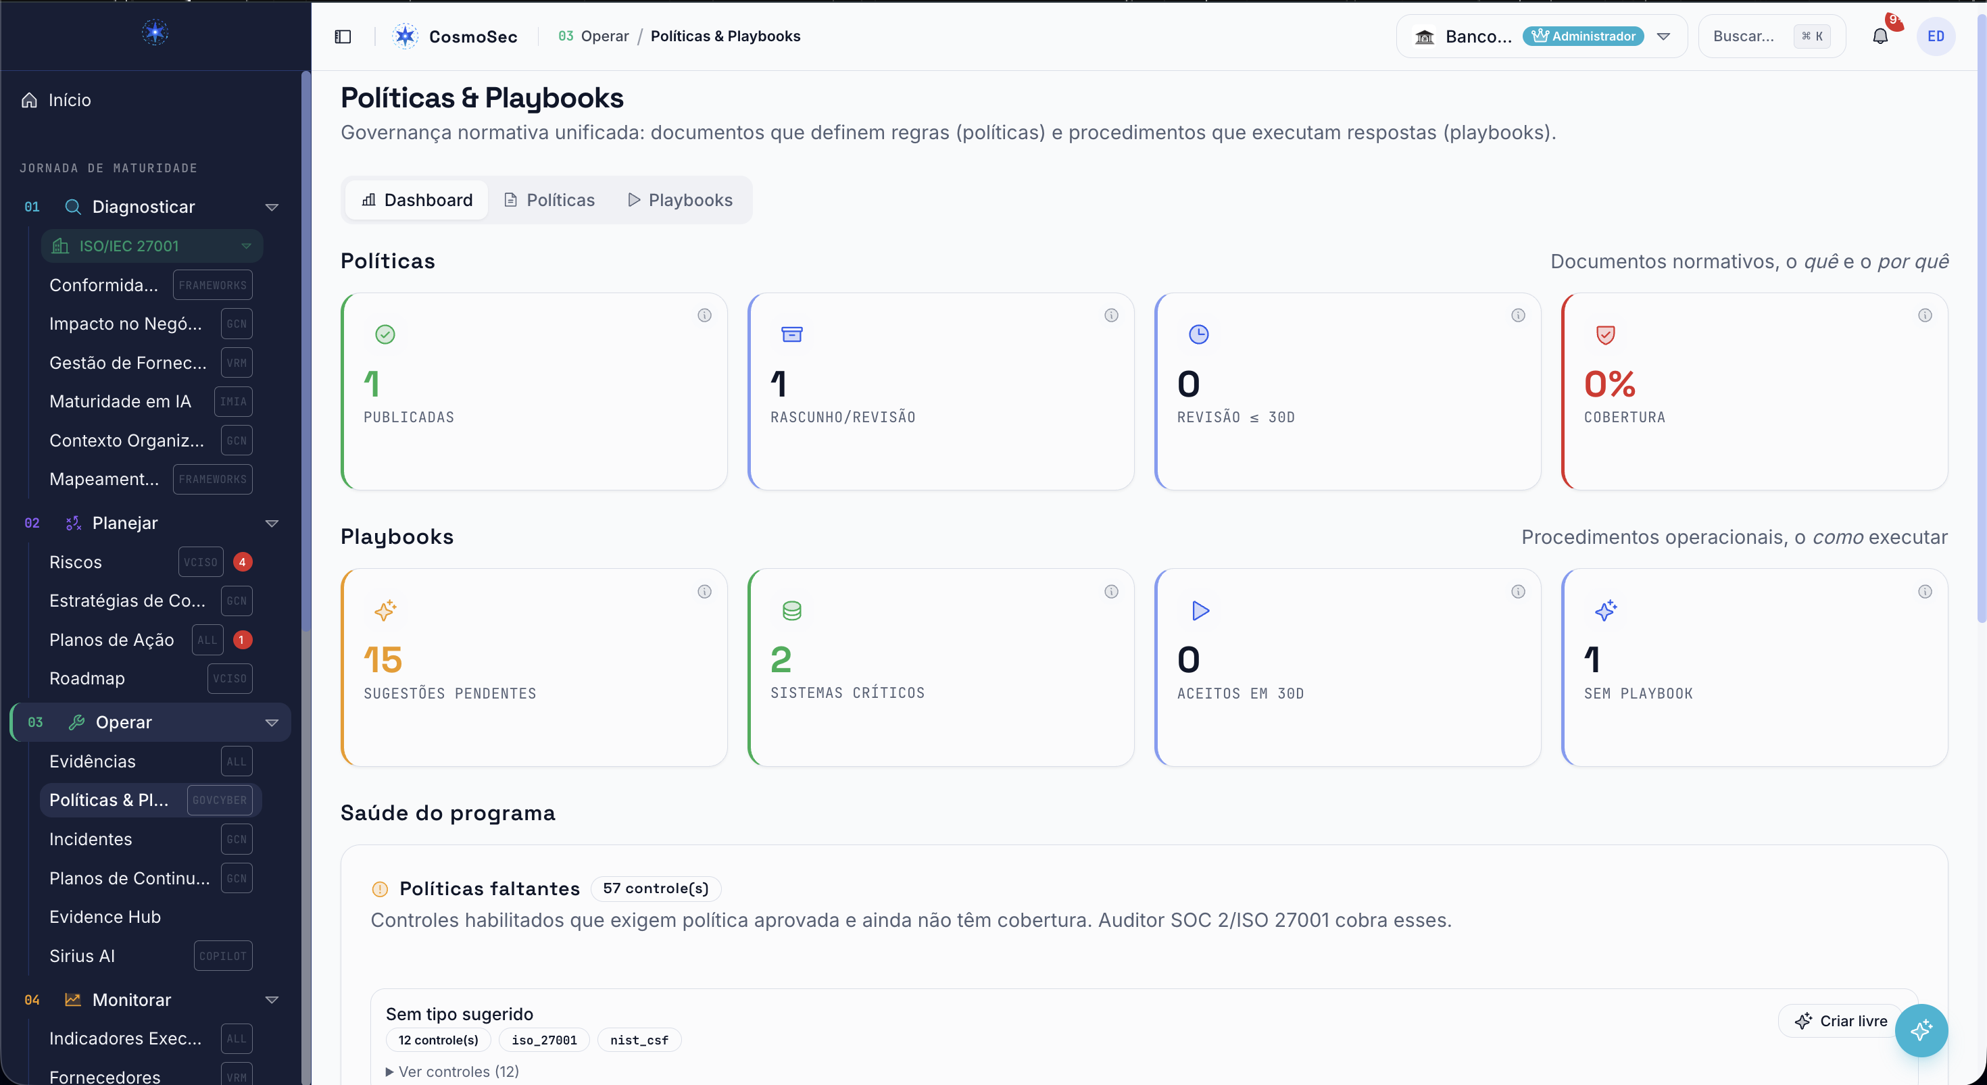Show info for Rascunho/Revisão card

1110,316
